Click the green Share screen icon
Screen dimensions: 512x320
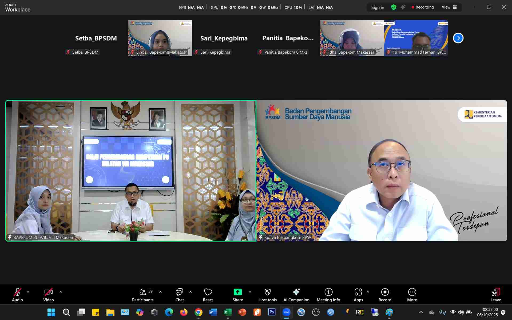[x=237, y=292]
